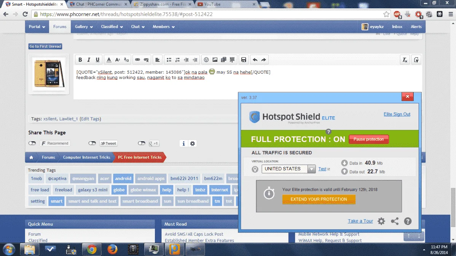
Task: Open the Alerts menu item
Action: (416, 27)
